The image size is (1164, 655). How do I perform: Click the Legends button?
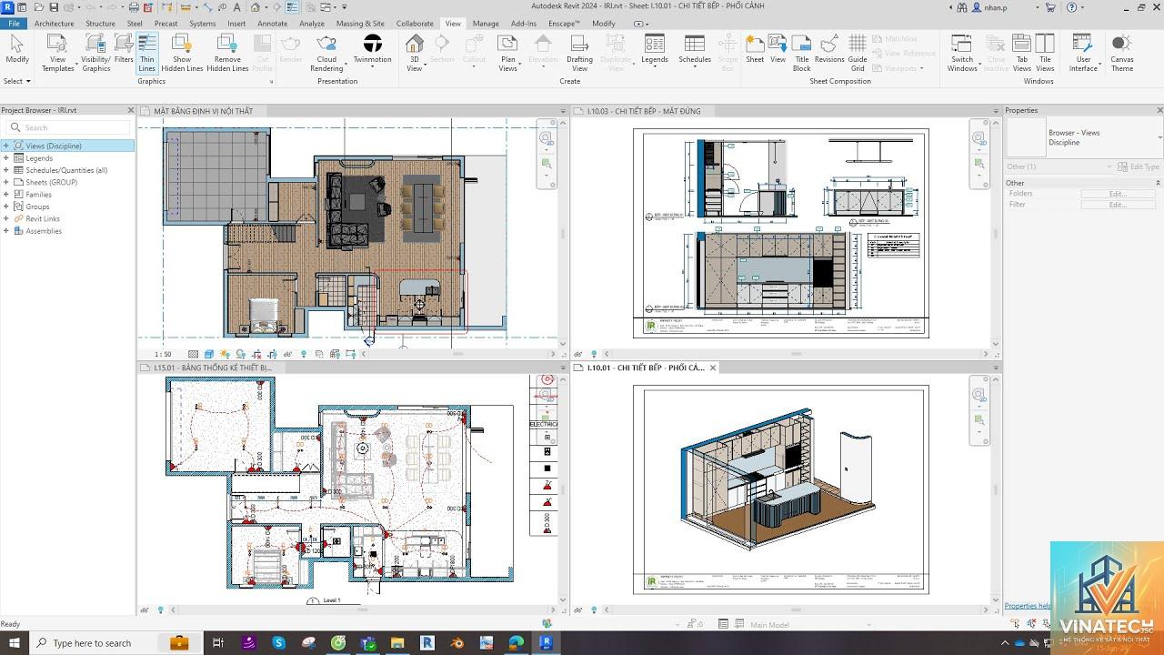click(x=655, y=51)
